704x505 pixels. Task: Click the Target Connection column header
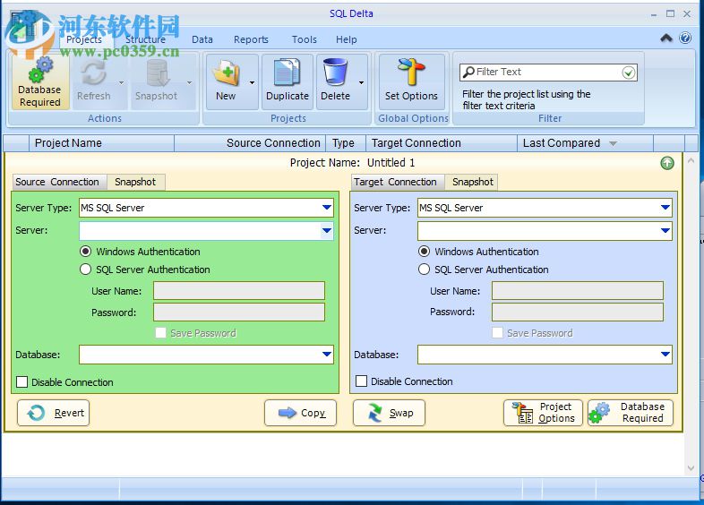point(442,143)
